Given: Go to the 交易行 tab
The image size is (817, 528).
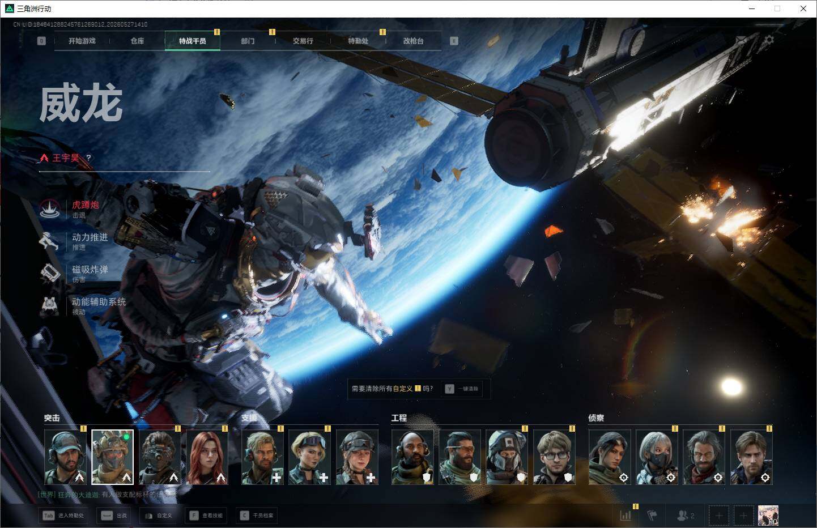Looking at the screenshot, I should 303,41.
